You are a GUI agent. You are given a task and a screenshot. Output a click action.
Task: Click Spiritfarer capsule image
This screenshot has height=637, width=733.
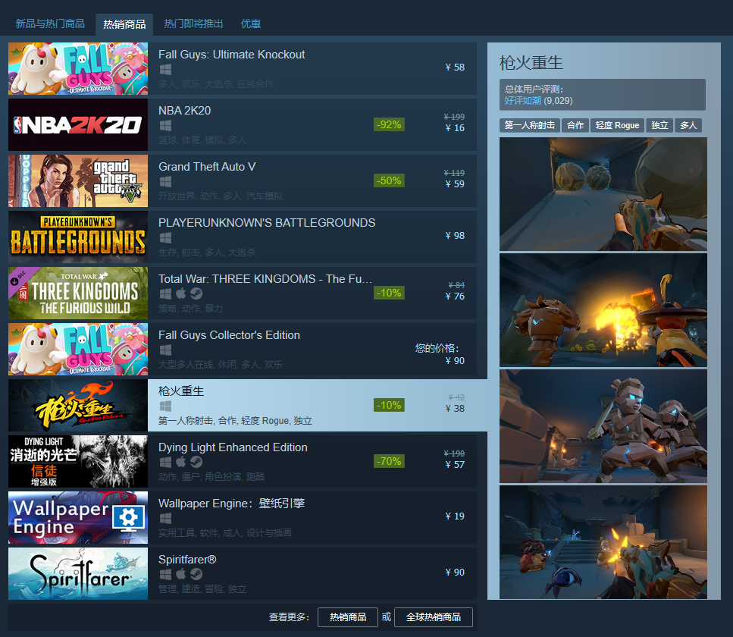click(78, 574)
